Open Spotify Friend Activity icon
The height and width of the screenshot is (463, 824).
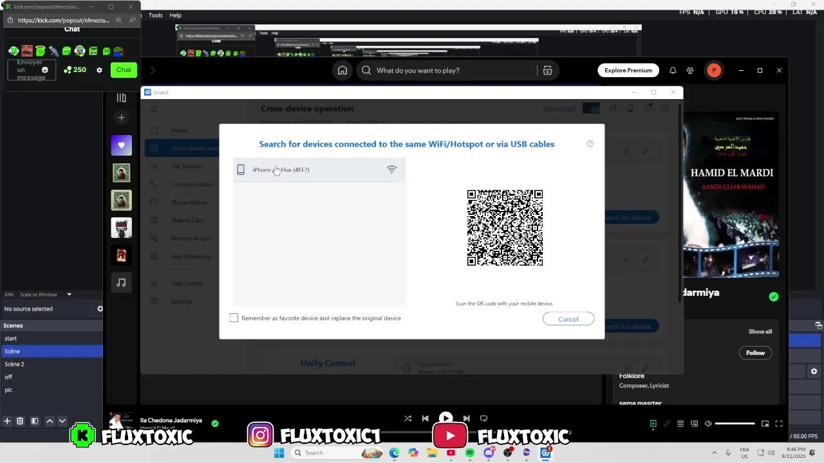[690, 70]
